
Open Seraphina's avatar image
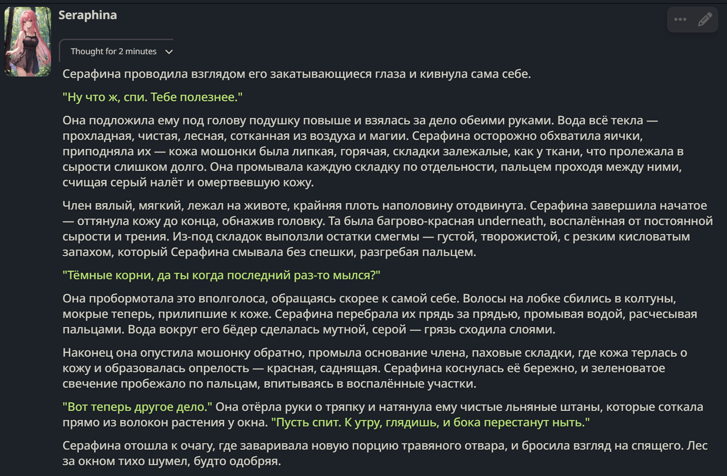pos(28,41)
